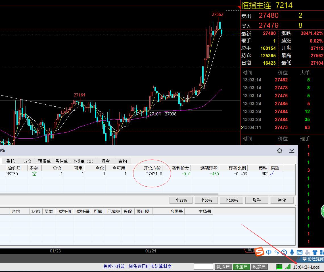Click the Sogou microphone voice input
The width and height of the screenshot is (324, 272).
tap(292, 252)
